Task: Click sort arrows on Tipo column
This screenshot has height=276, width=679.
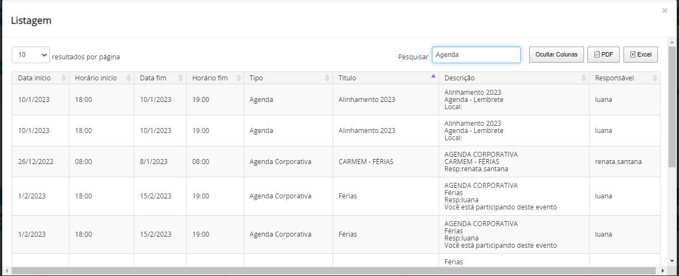Action: [328, 78]
